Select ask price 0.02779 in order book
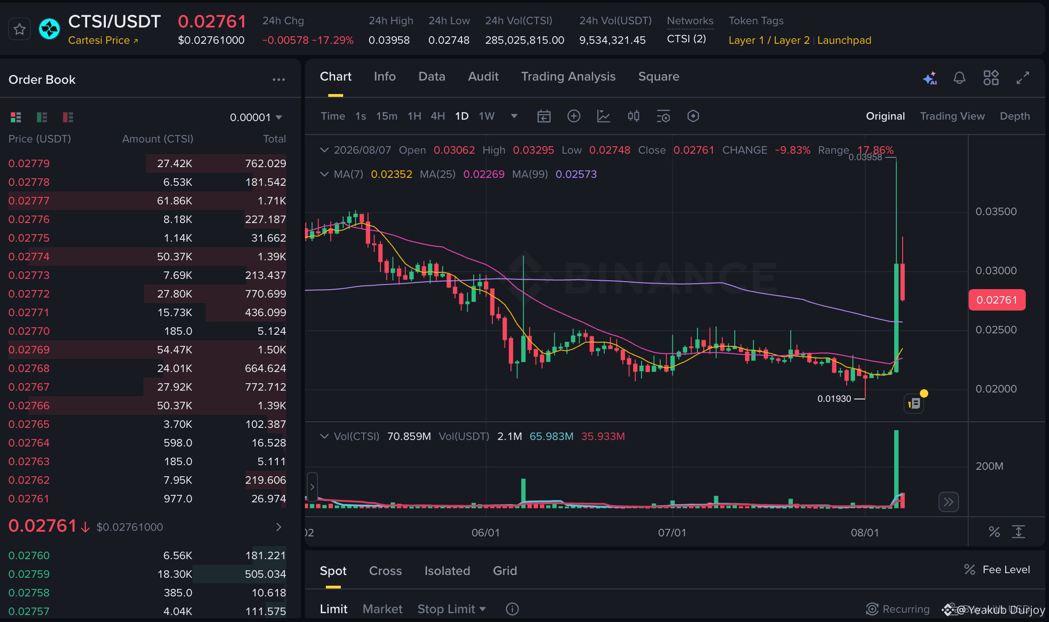 29,164
